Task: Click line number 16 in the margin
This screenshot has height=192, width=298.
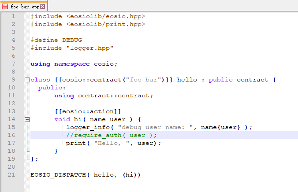Action: coord(11,135)
